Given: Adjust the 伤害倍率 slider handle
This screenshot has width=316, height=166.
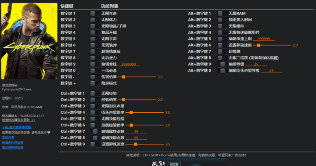Looking at the screenshot, I should coord(123,77).
